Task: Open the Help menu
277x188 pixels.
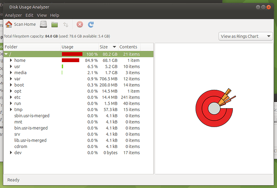Action: point(55,15)
